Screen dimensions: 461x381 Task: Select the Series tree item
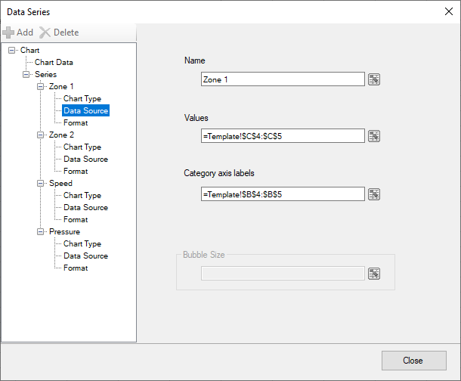tap(45, 74)
